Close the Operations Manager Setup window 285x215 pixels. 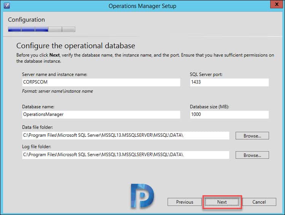tap(277, 4)
